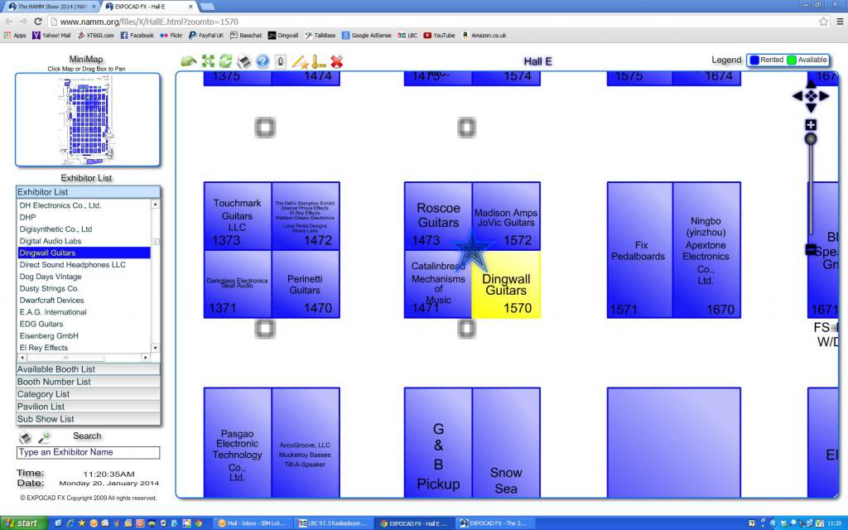Viewport: 848px width, 530px height.
Task: Click Perinetti Guitars booth 1470
Action: 305,285
